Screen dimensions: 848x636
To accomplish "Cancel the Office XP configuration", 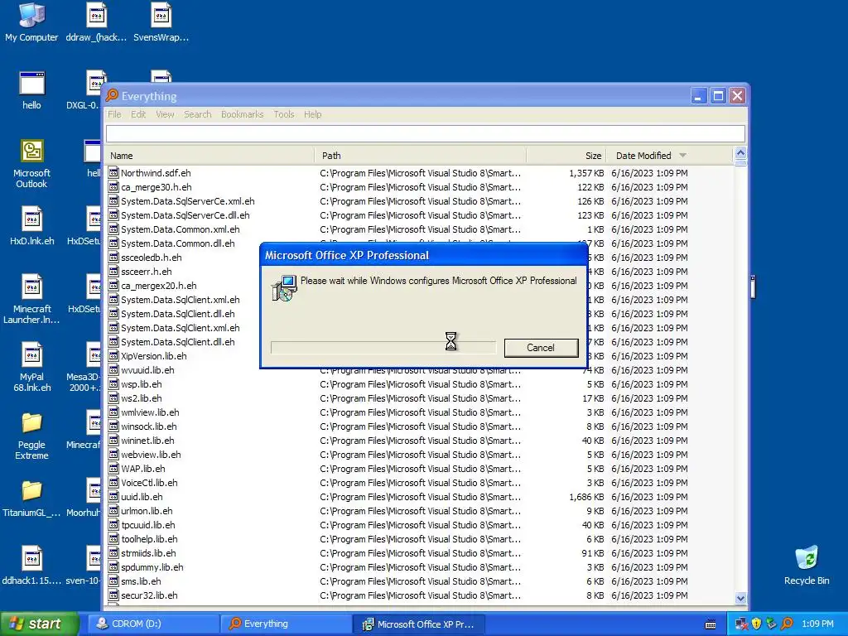I will point(541,347).
